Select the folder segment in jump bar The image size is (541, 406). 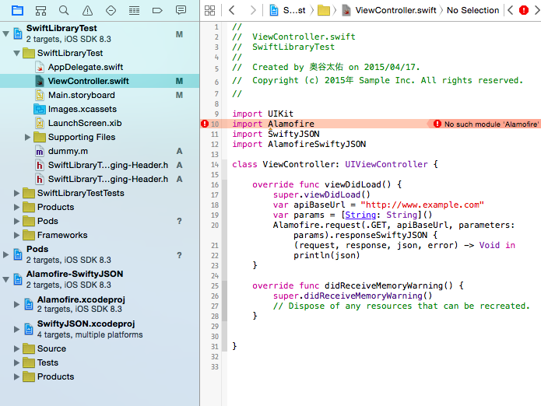[323, 10]
